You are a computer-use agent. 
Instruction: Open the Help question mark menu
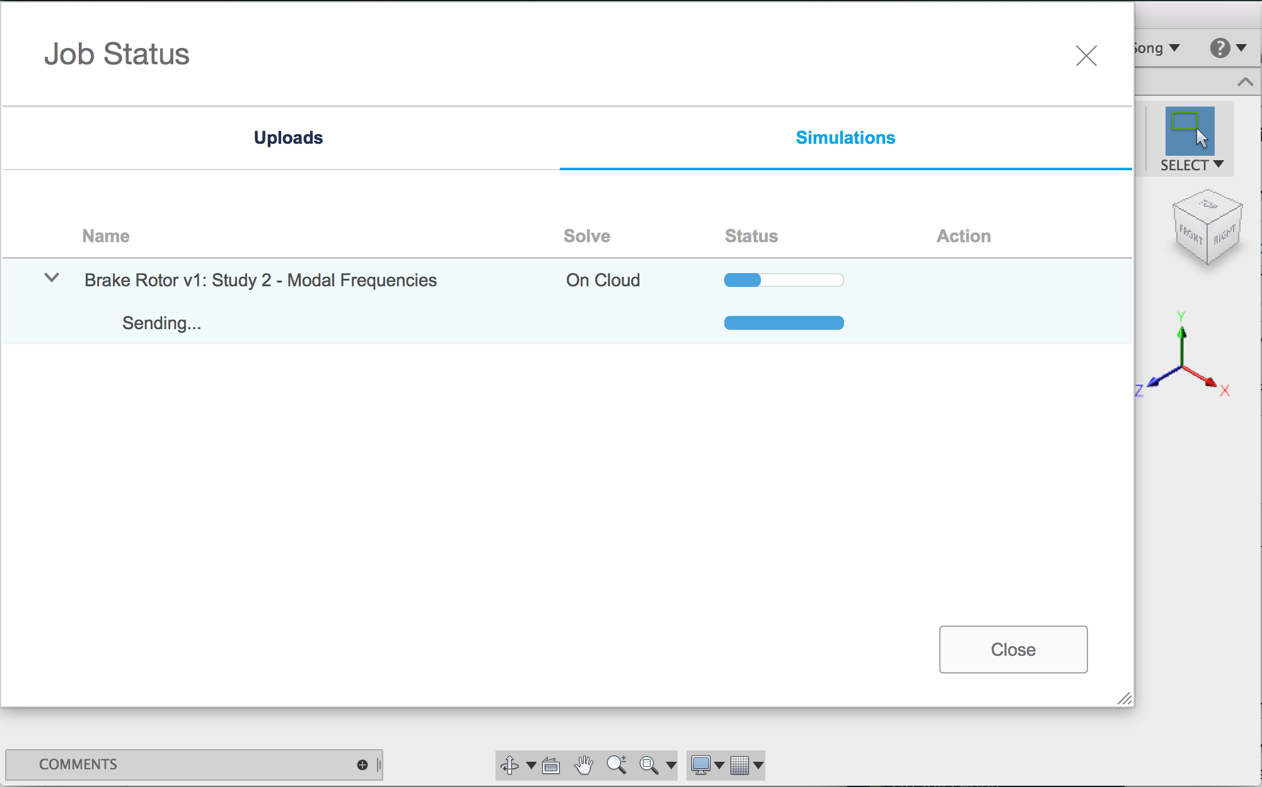point(1220,48)
